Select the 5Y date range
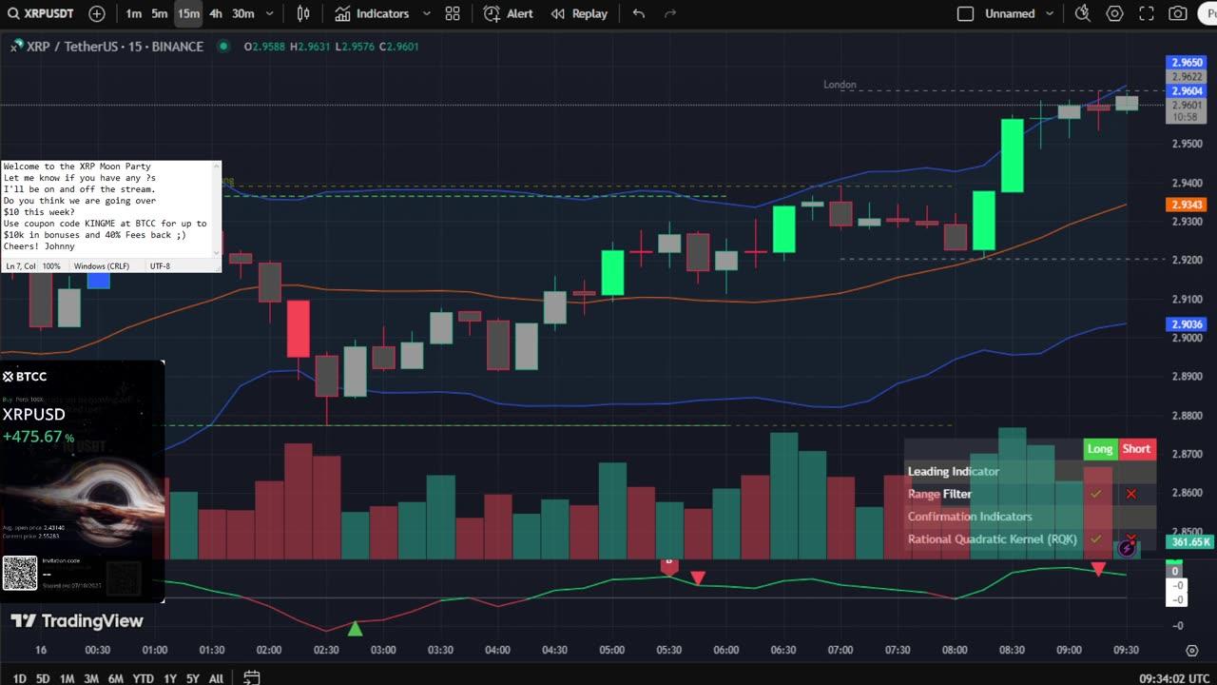1217x685 pixels. tap(193, 678)
